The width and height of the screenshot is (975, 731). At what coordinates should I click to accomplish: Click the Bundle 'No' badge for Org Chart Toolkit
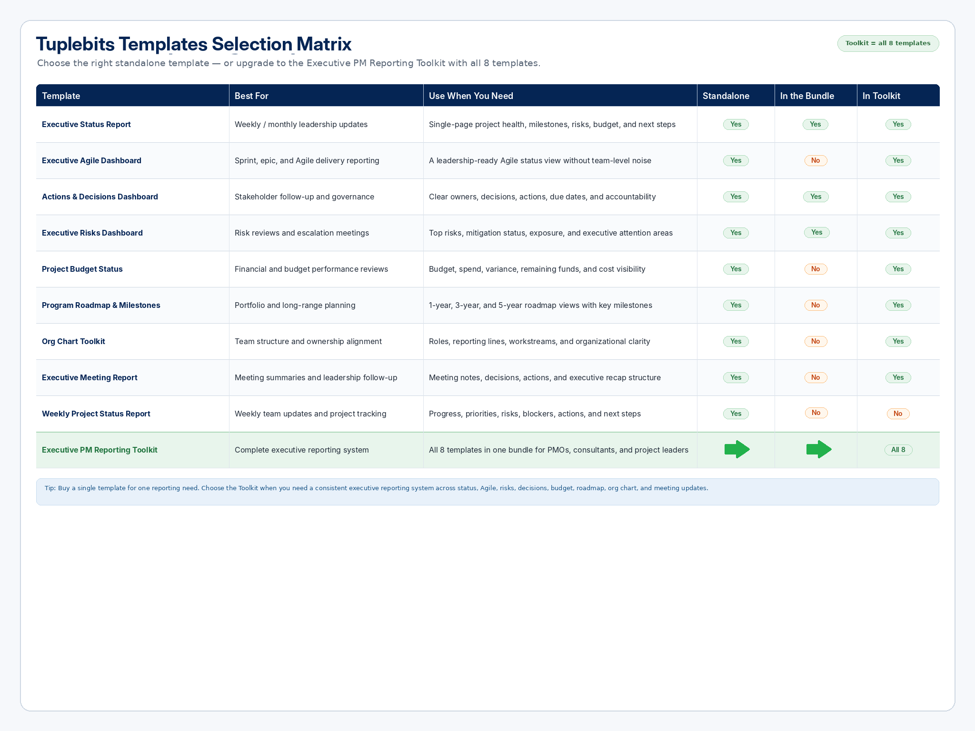[816, 341]
